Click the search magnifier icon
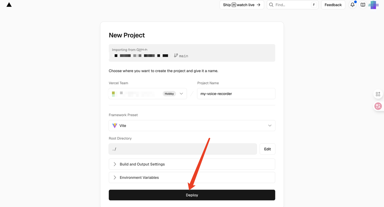The height and width of the screenshot is (207, 384). click(271, 5)
